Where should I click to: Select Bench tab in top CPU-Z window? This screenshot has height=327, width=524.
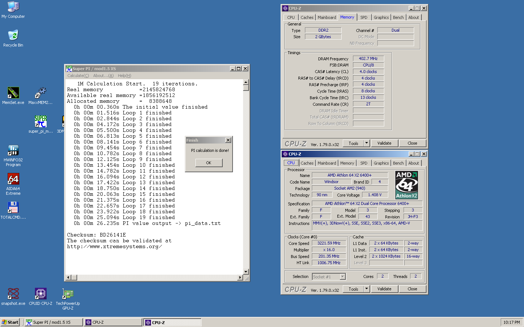click(x=398, y=17)
